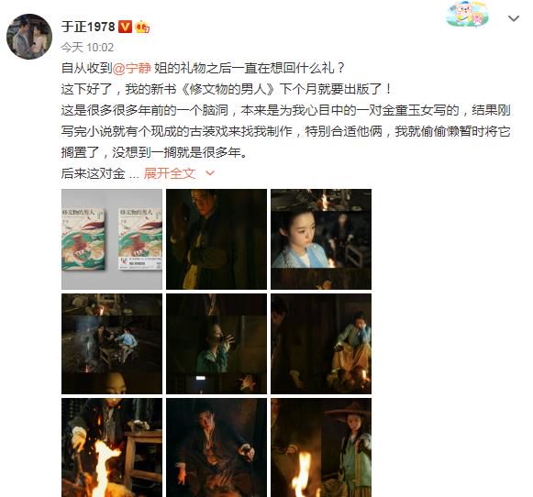Screen dimensions: 533x497
Task: Open the woman in blue closeup thumbnail
Action: pos(321,239)
